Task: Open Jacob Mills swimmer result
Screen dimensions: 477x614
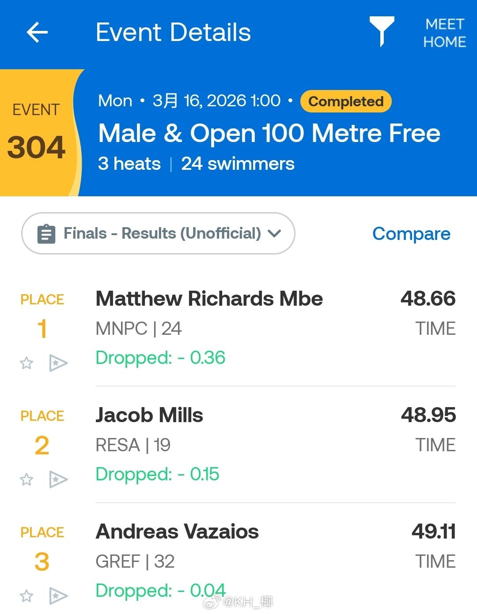Action: click(149, 415)
